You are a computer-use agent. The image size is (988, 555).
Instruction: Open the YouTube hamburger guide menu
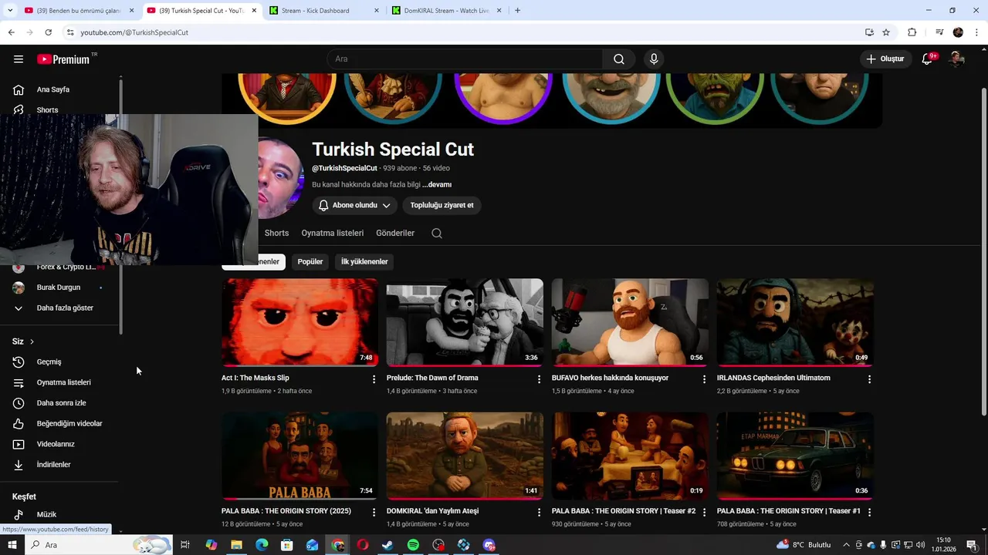19,59
